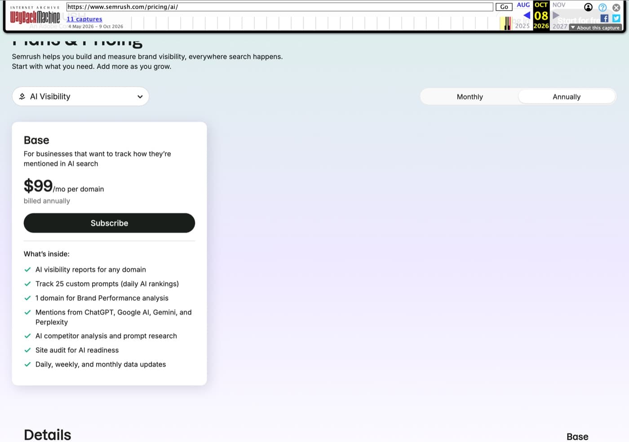Expand About this capture
Screen dimensions: 629x442
pos(595,28)
